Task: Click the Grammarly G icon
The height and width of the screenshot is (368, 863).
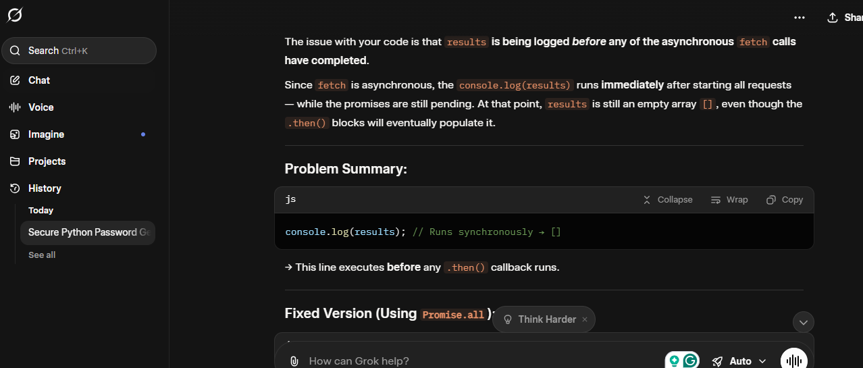Action: (690, 361)
